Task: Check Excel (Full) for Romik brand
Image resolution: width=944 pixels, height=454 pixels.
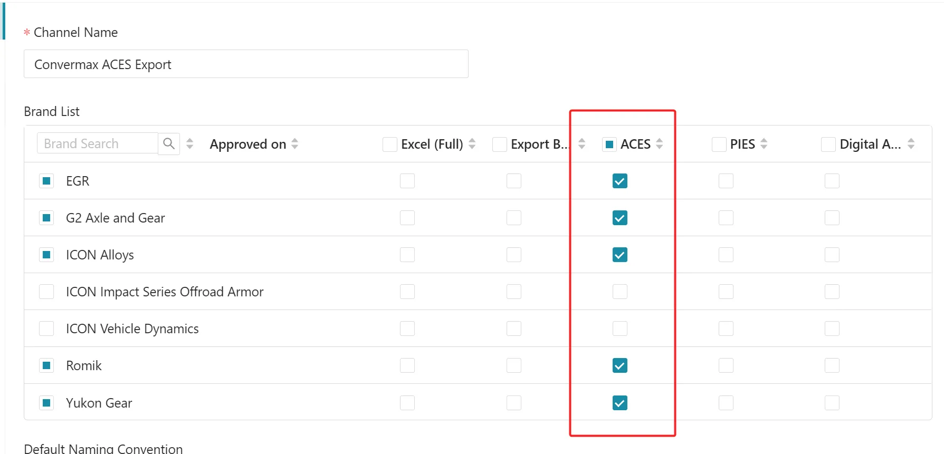Action: click(407, 365)
